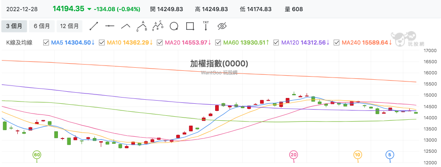Select the trend line drawing tool
441x167 pixels.
pos(94,26)
